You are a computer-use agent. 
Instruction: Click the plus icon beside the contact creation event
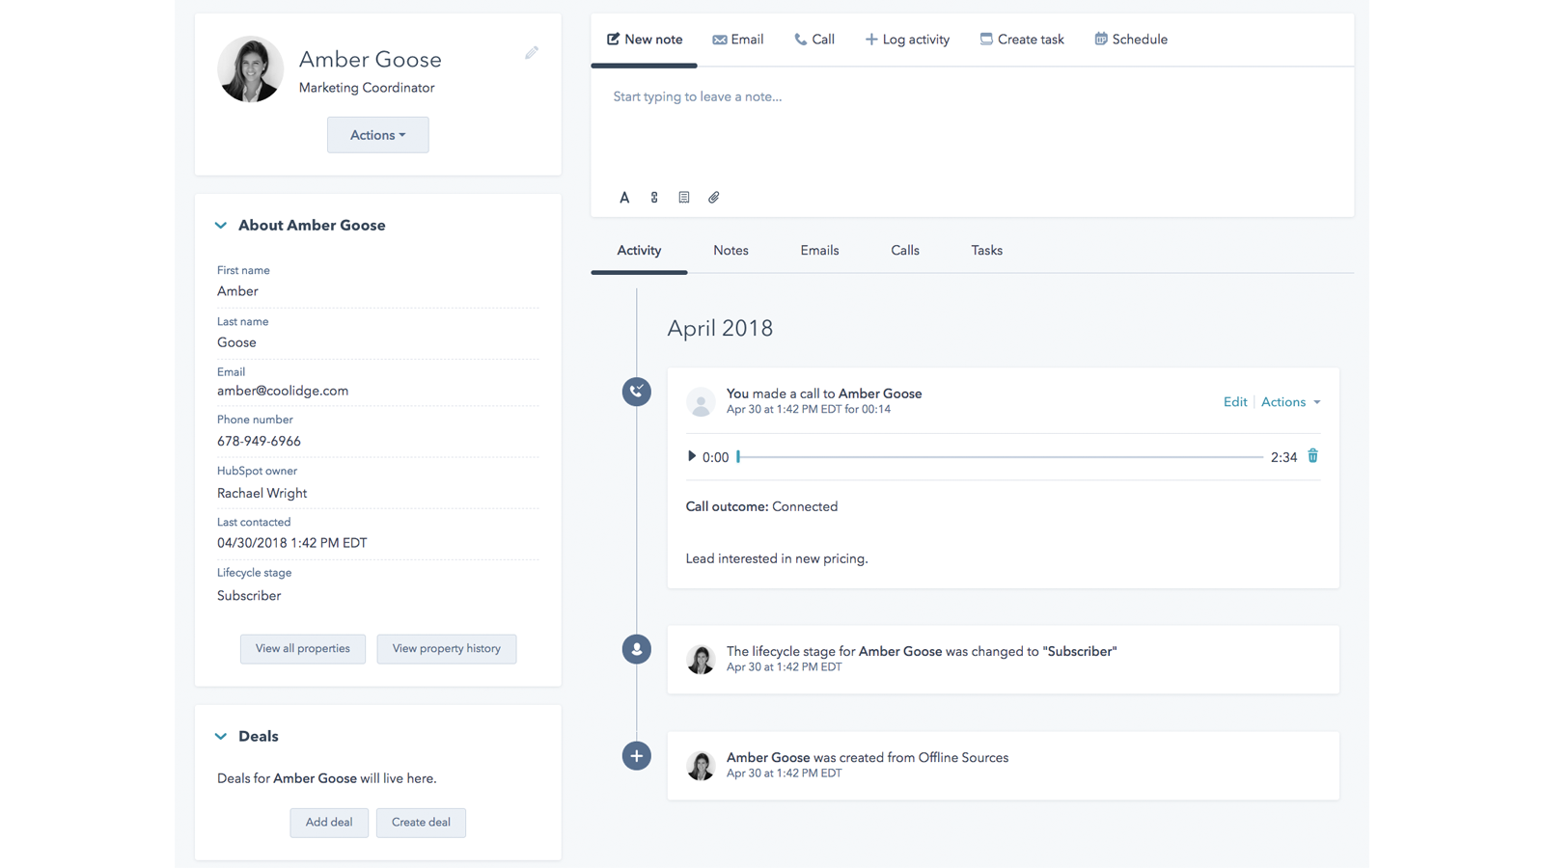[x=637, y=755]
